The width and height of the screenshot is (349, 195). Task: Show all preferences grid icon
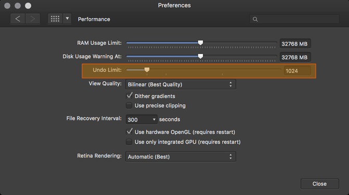(55, 19)
